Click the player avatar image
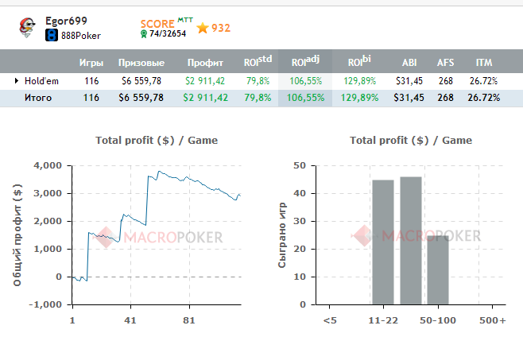This screenshot has width=523, height=337. point(27,25)
